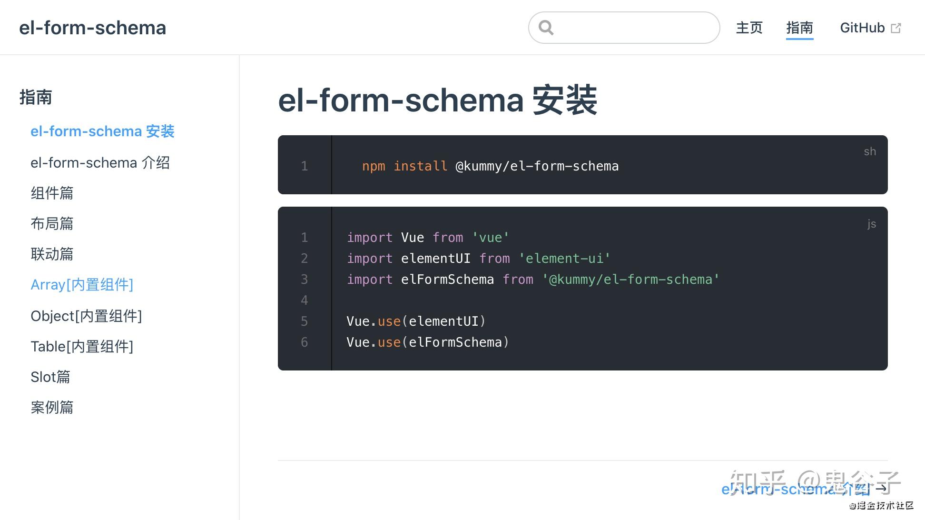Open the GitHub menu item

coord(862,27)
